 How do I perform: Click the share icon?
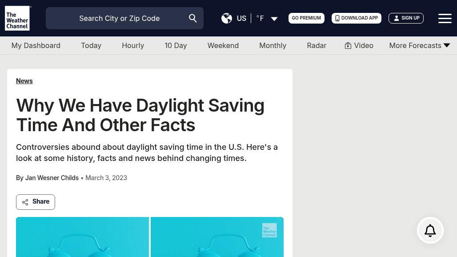(25, 202)
